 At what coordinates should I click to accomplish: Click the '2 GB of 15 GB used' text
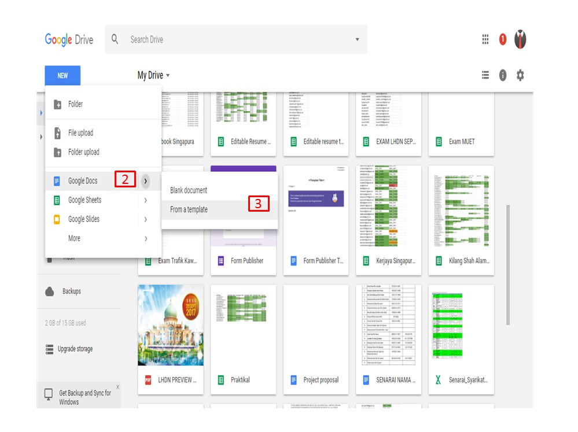click(65, 323)
